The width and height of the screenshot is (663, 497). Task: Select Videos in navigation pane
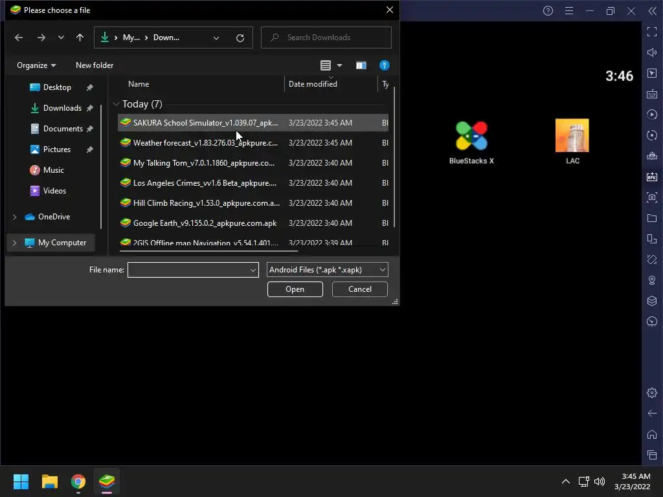click(54, 191)
